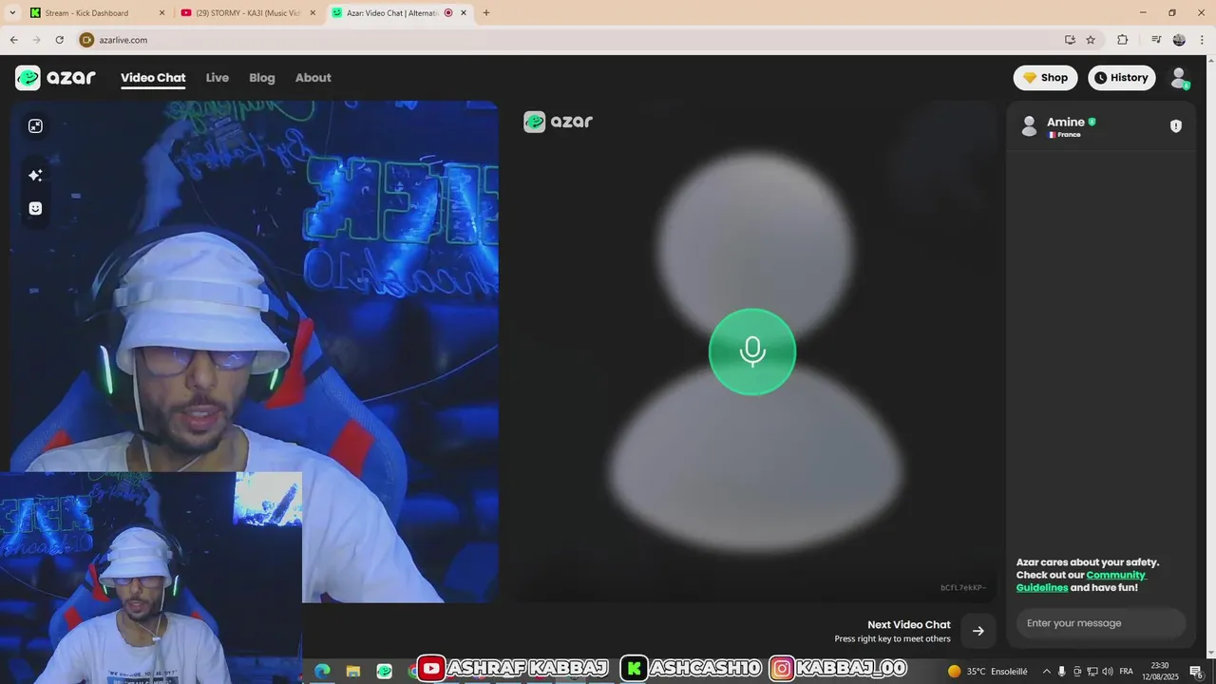Close the Azar Video Chat tab
Image resolution: width=1216 pixels, height=684 pixels.
tap(464, 13)
